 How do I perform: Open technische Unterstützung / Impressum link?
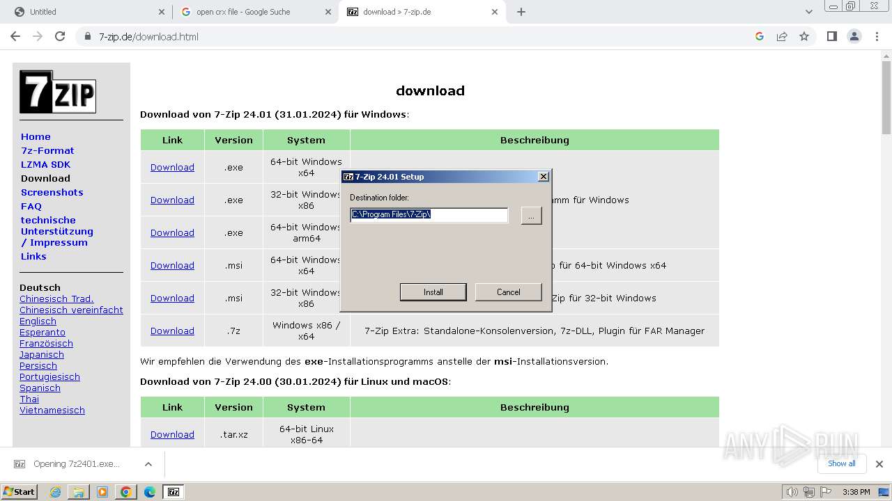click(x=57, y=231)
